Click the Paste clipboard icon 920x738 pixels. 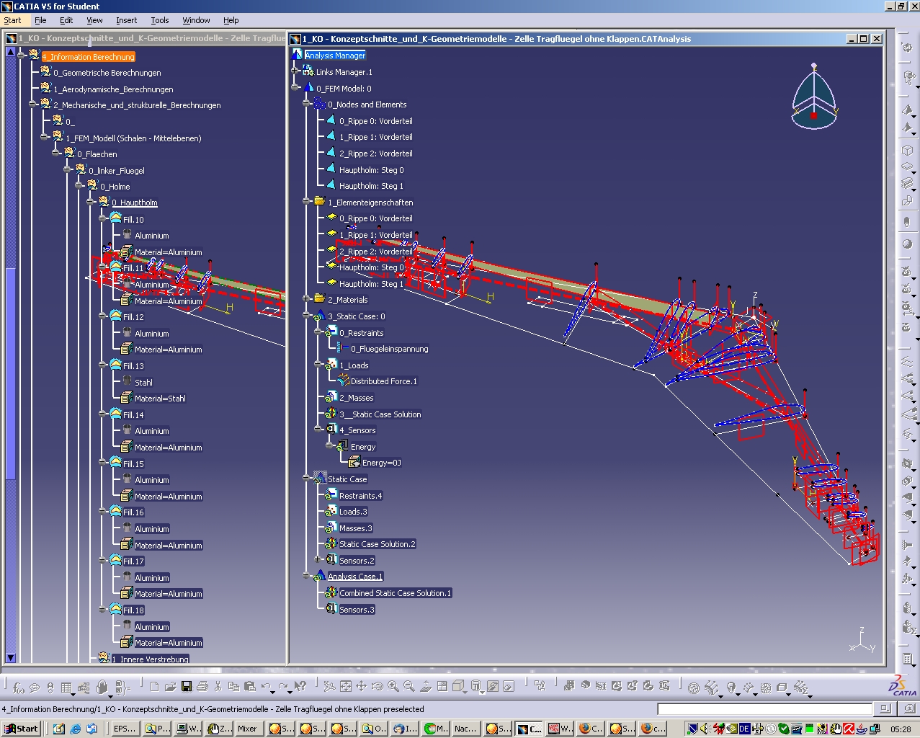coord(249,687)
